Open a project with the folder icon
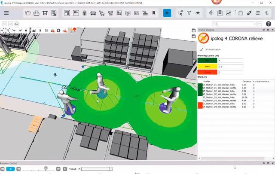This screenshot has width=275, height=174. [x=27, y=13]
